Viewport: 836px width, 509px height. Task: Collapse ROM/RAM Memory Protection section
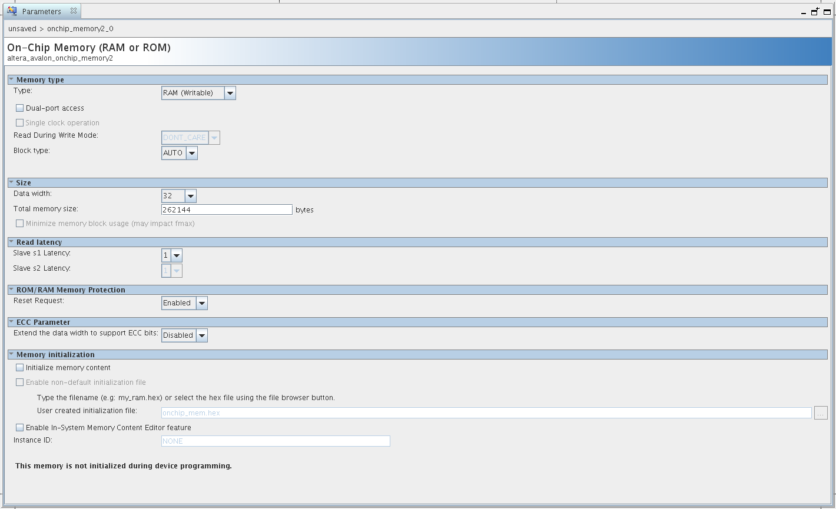point(11,290)
